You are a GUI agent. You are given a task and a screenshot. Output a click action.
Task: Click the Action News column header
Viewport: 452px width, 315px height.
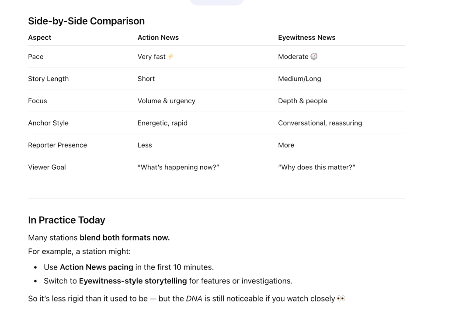coord(158,38)
